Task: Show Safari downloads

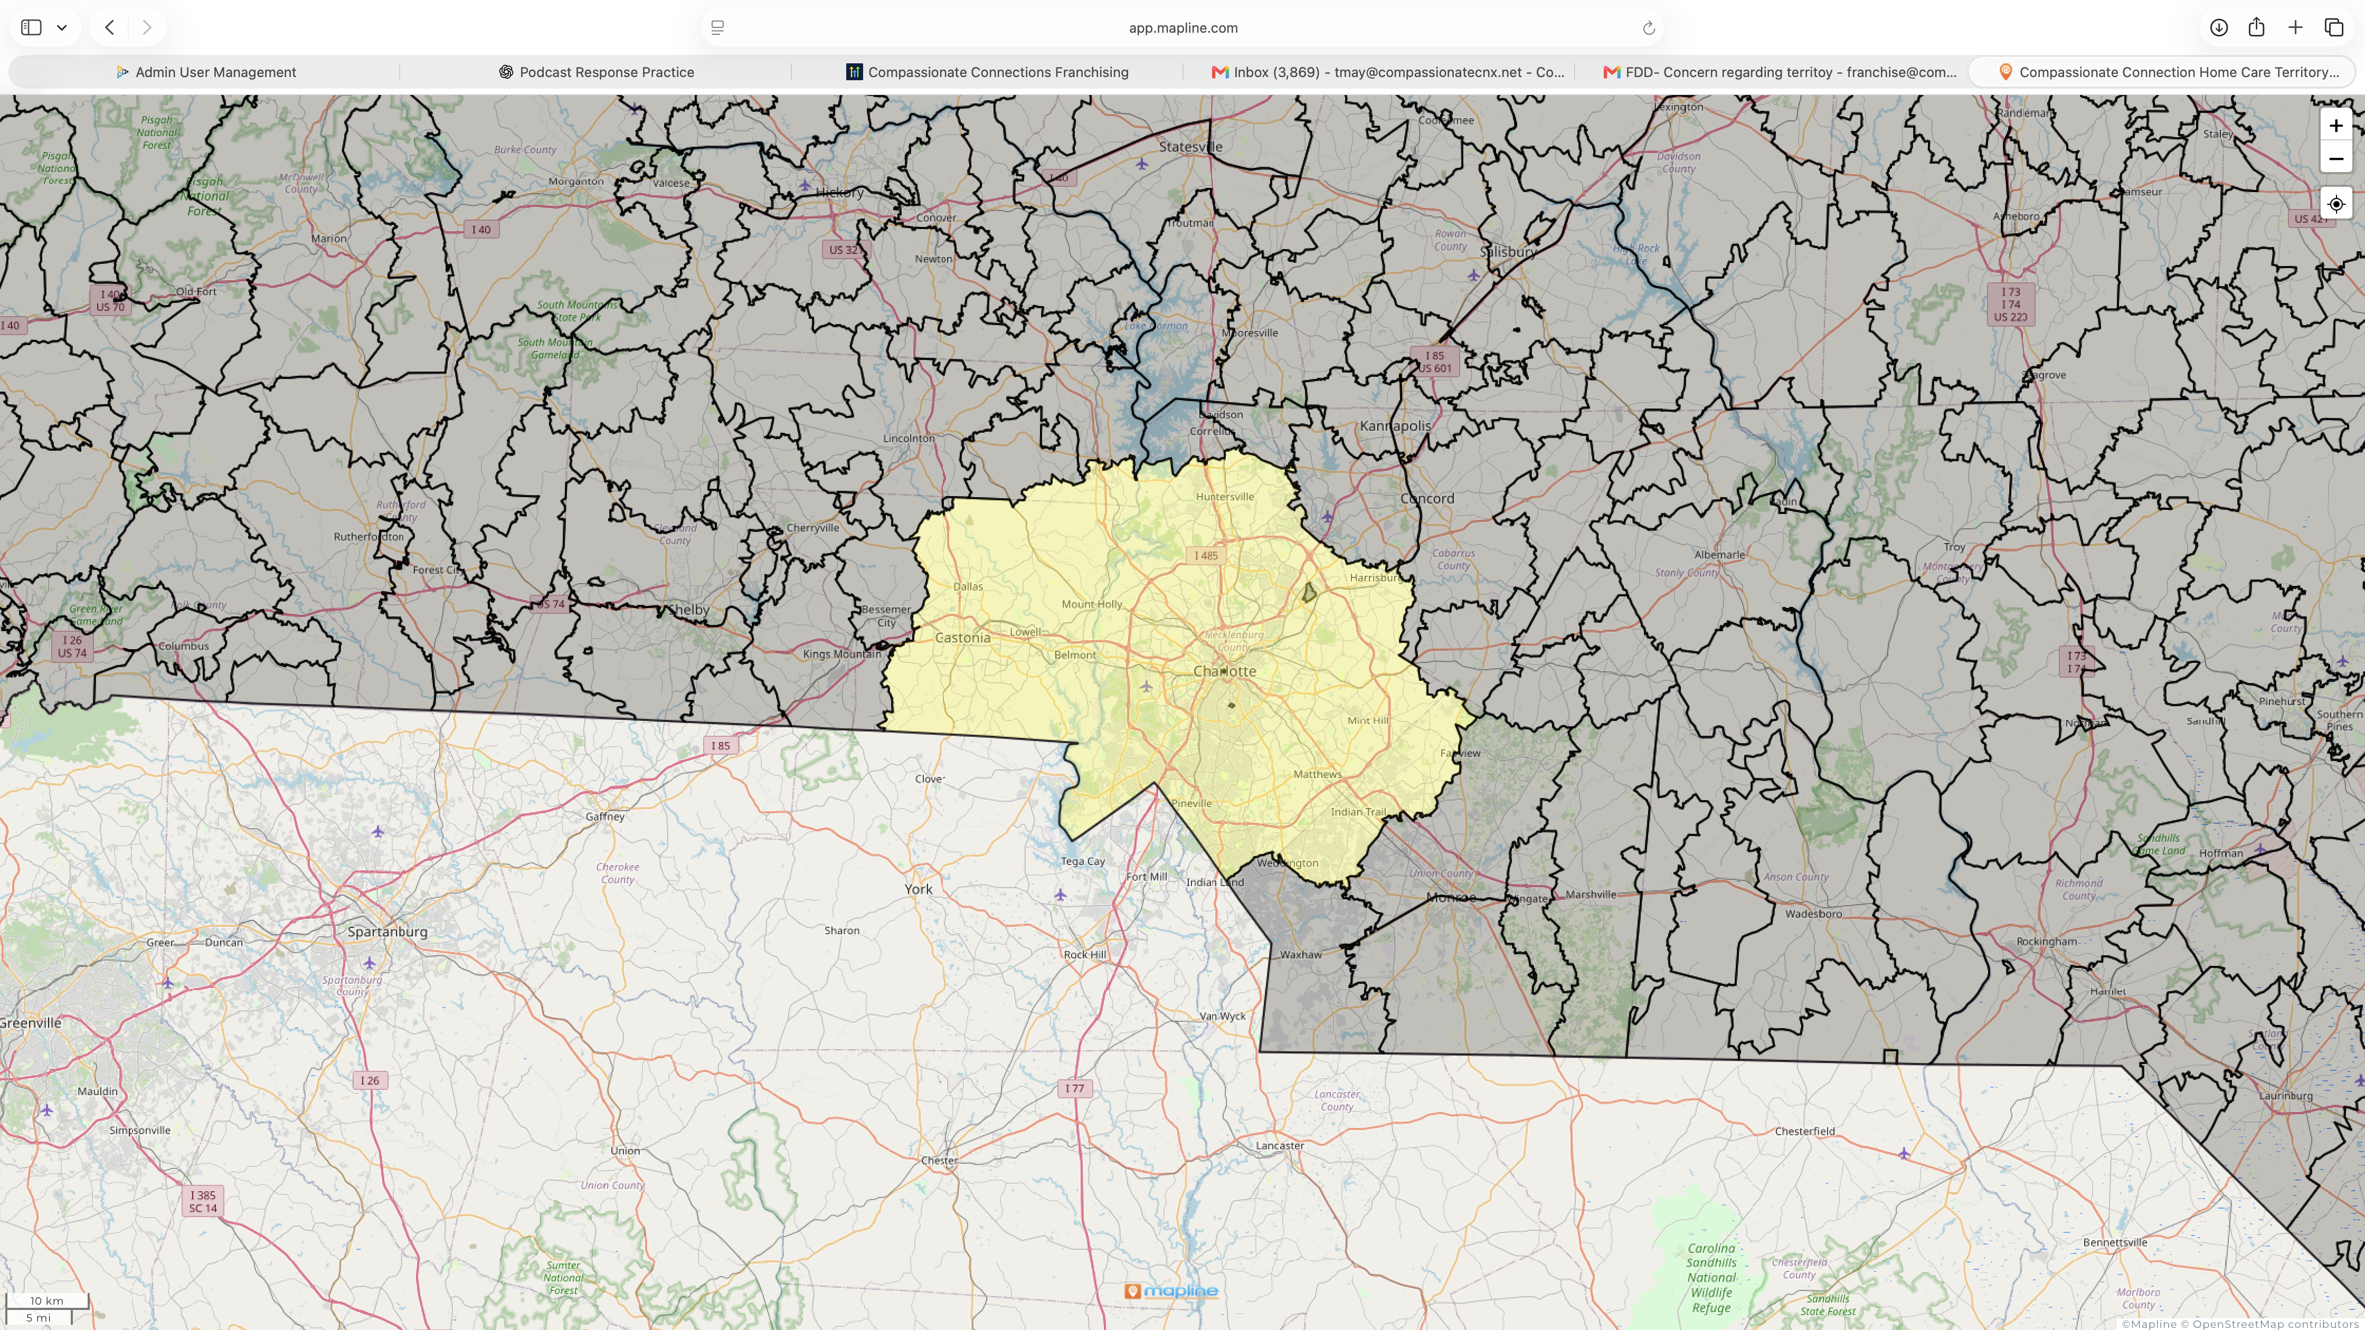Action: tap(2218, 27)
